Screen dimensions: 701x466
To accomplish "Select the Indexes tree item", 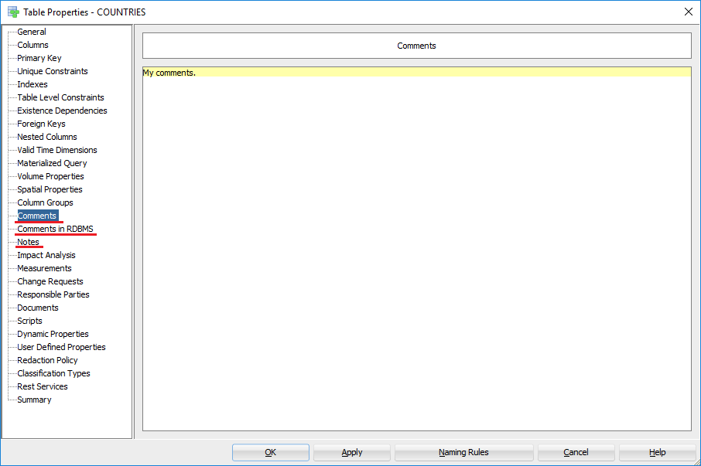I will click(32, 84).
